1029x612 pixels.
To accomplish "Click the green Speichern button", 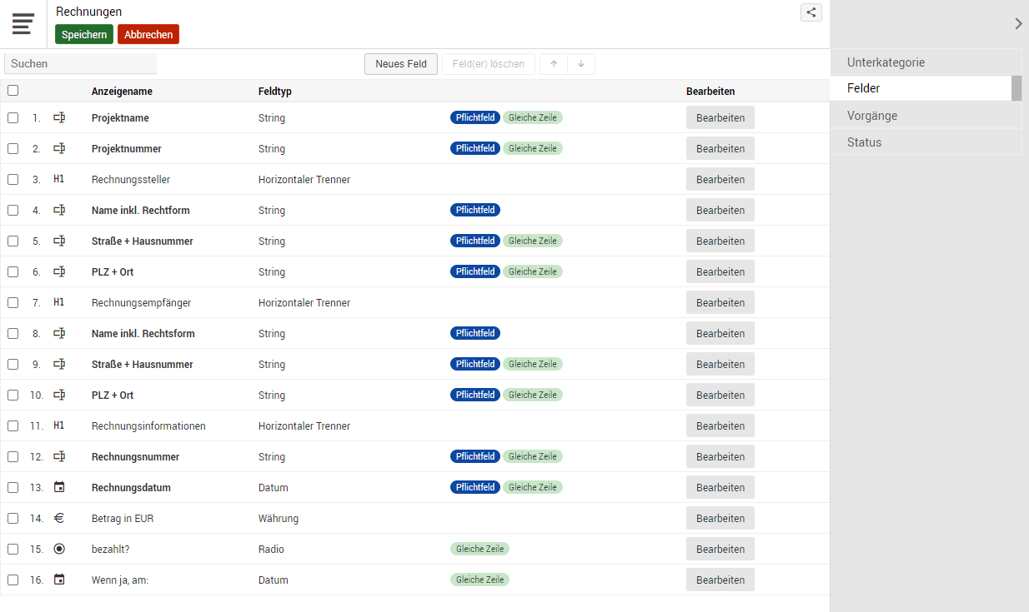I will coord(84,34).
